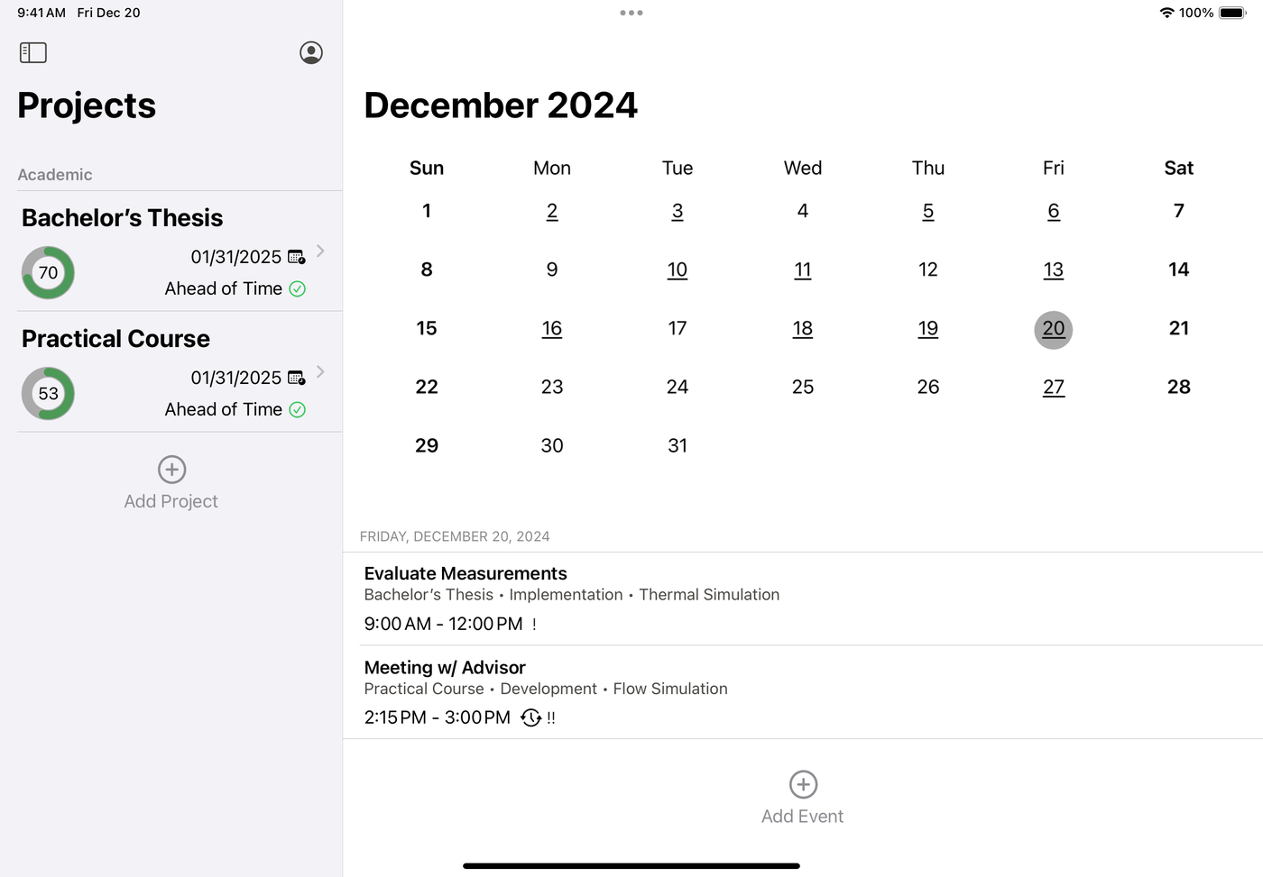This screenshot has height=877, width=1263.
Task: Tap Bachelor's Thesis Ahead of Time checkmark
Action: [x=297, y=289]
